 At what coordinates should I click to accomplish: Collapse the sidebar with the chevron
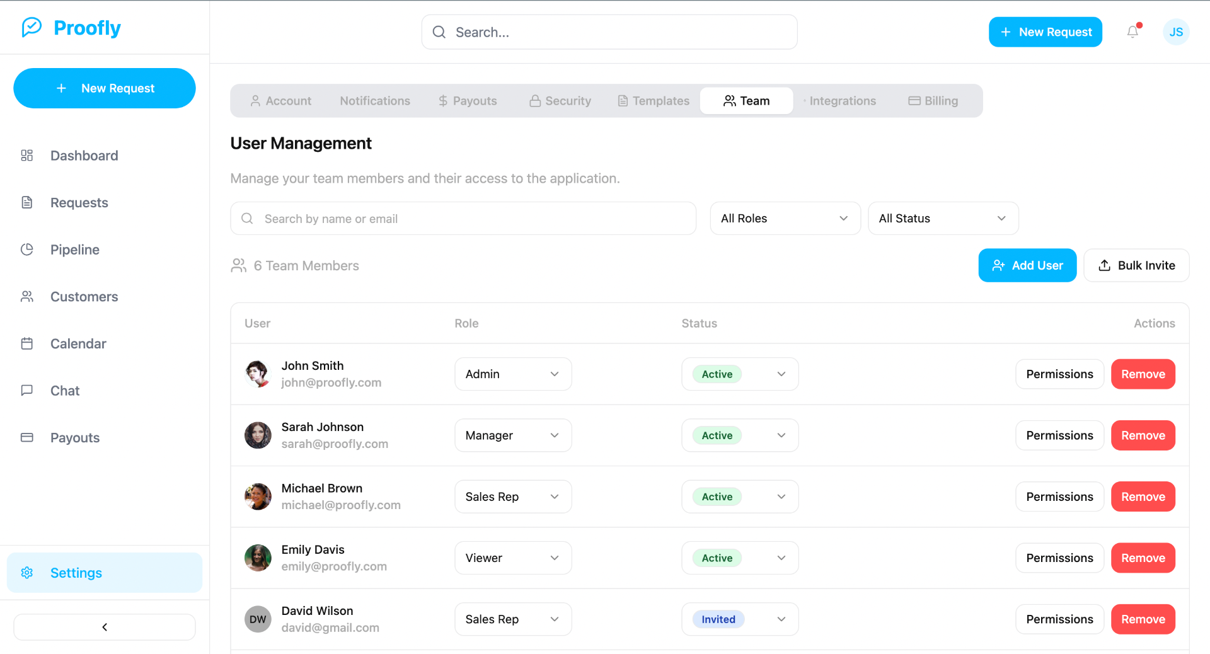point(105,627)
